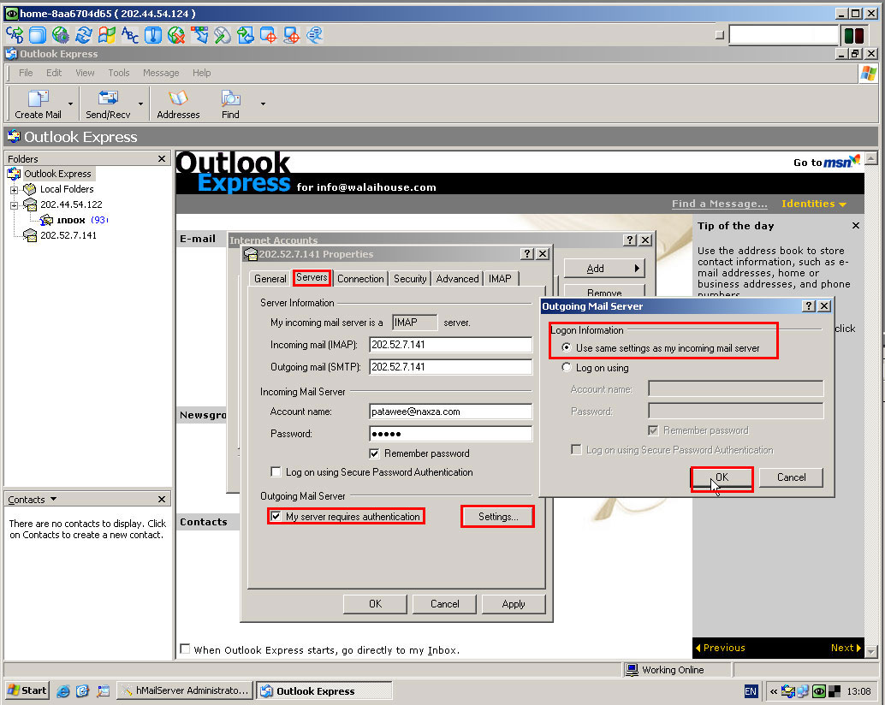Image resolution: width=885 pixels, height=705 pixels.
Task: Click help button on Outgoing Mail Server dialog
Action: click(809, 305)
